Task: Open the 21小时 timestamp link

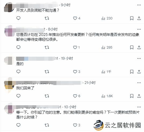Action: 90,83
